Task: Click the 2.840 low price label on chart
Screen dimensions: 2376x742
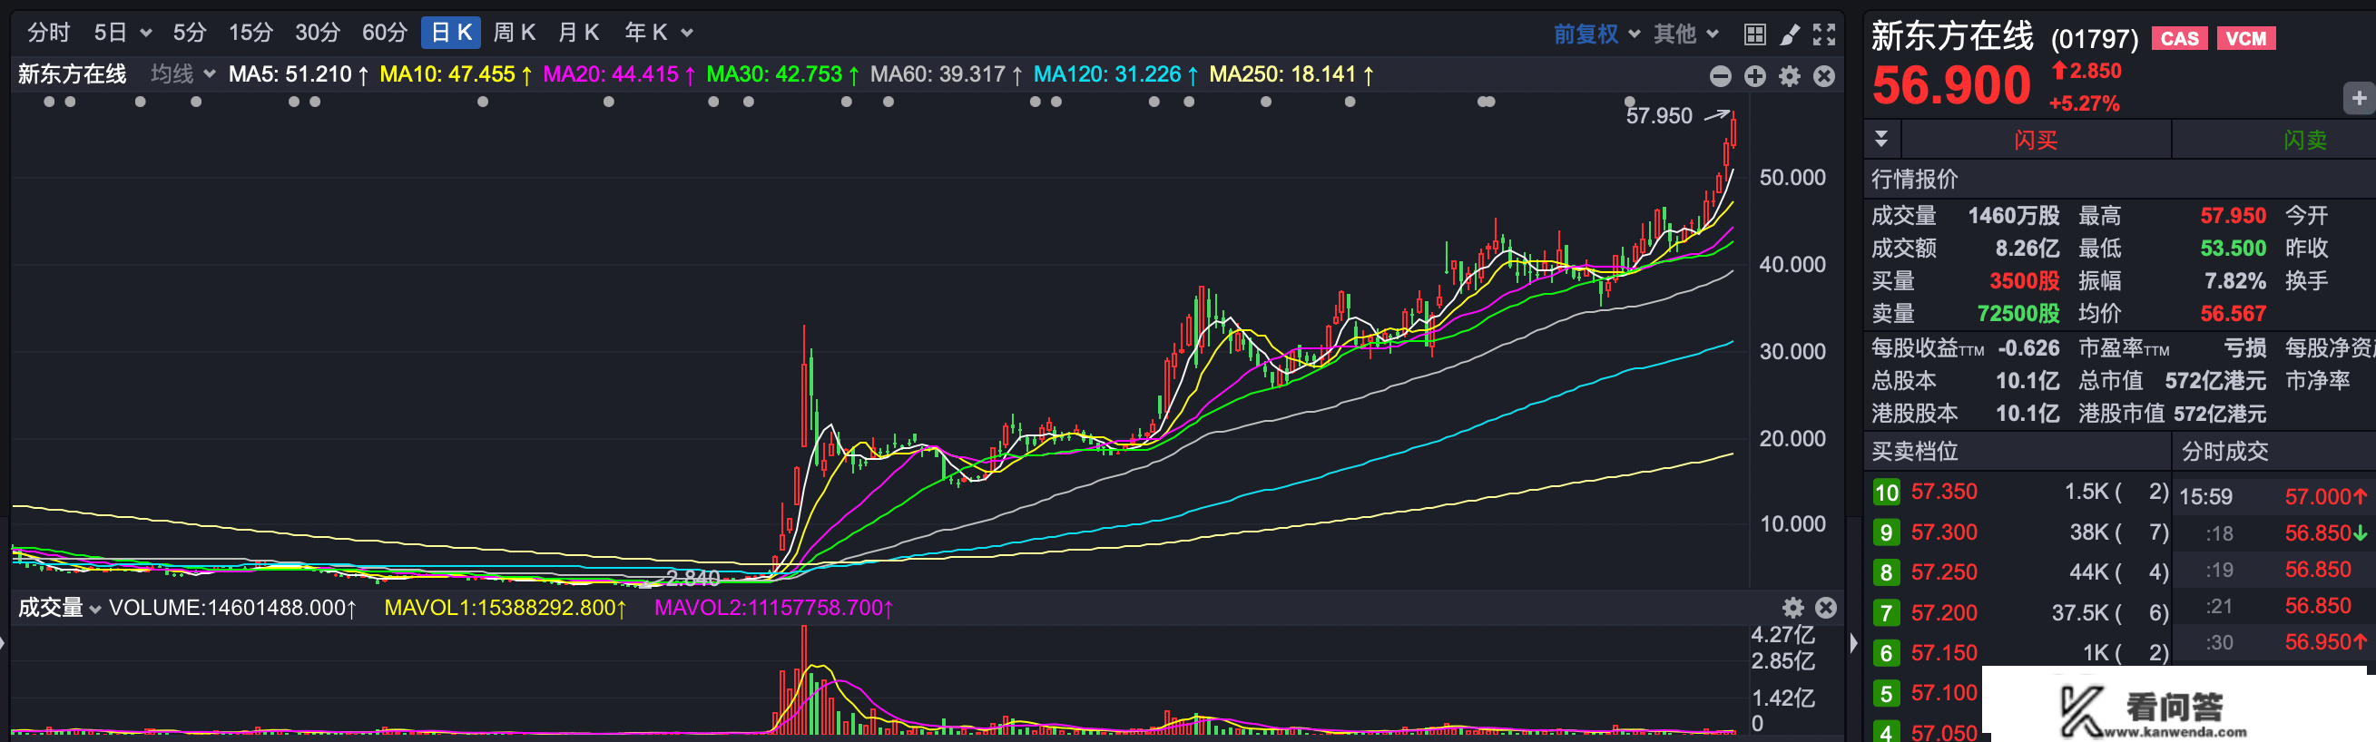Action: [x=692, y=578]
